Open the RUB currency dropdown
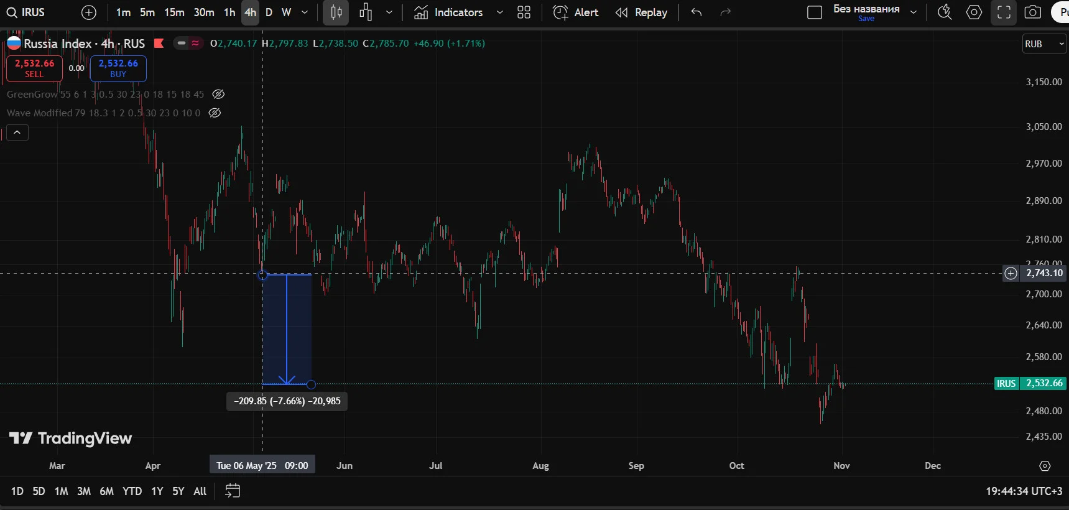 [x=1045, y=44]
